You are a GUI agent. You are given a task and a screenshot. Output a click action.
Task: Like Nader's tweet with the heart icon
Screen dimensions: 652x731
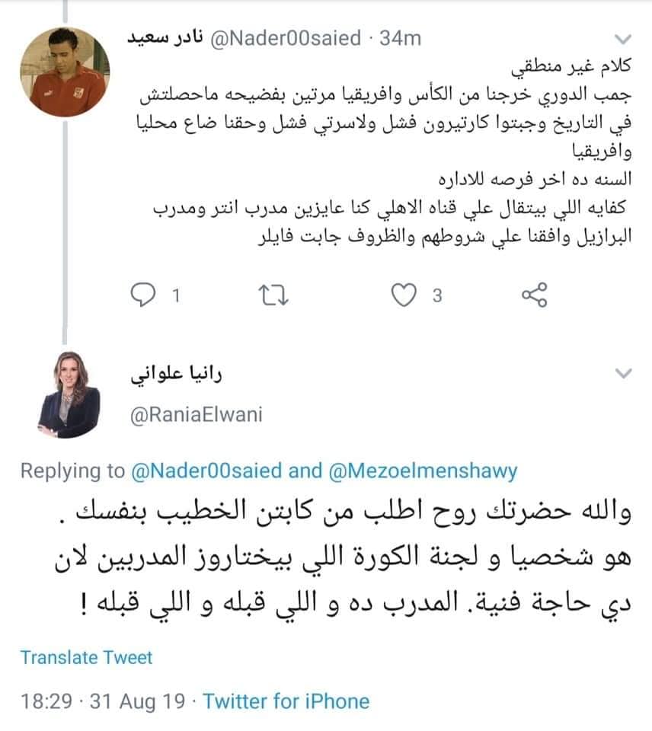point(404,295)
